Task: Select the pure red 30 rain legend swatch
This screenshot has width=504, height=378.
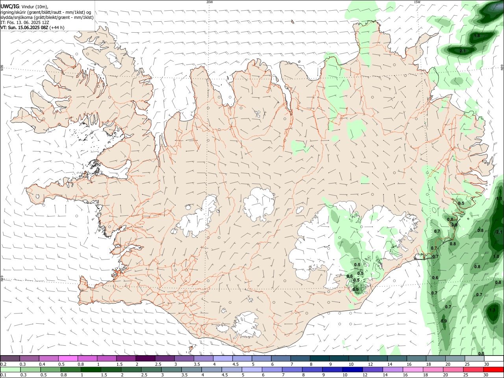Action: click(x=494, y=370)
